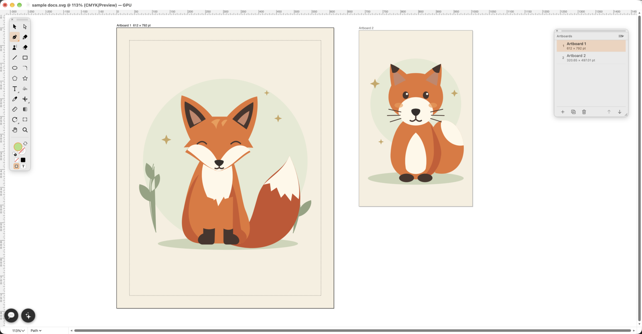642x334 pixels.
Task: Close the Artboards panel
Action: (557, 31)
